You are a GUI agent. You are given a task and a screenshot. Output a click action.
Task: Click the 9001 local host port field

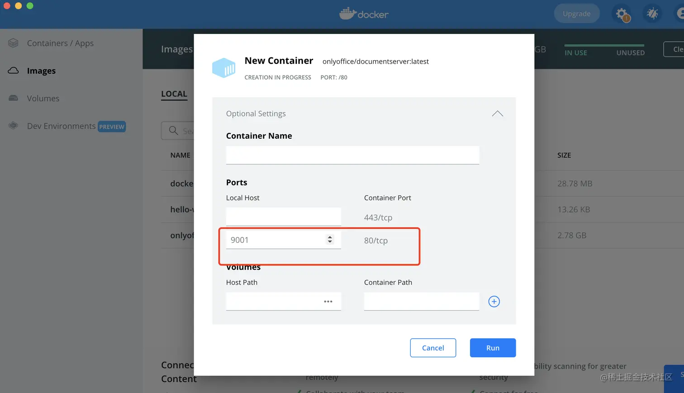point(284,240)
